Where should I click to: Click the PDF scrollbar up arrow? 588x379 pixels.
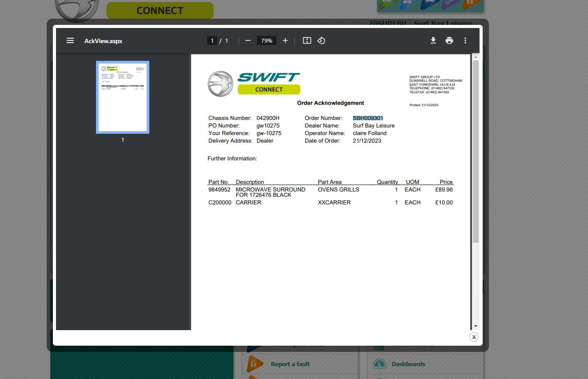476,57
